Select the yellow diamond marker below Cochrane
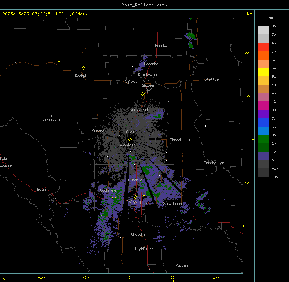The width and height of the screenshot is (289, 282). [114, 198]
